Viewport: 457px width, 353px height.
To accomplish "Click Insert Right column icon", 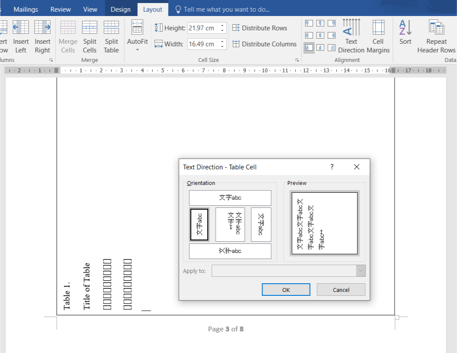I will pyautogui.click(x=42, y=27).
